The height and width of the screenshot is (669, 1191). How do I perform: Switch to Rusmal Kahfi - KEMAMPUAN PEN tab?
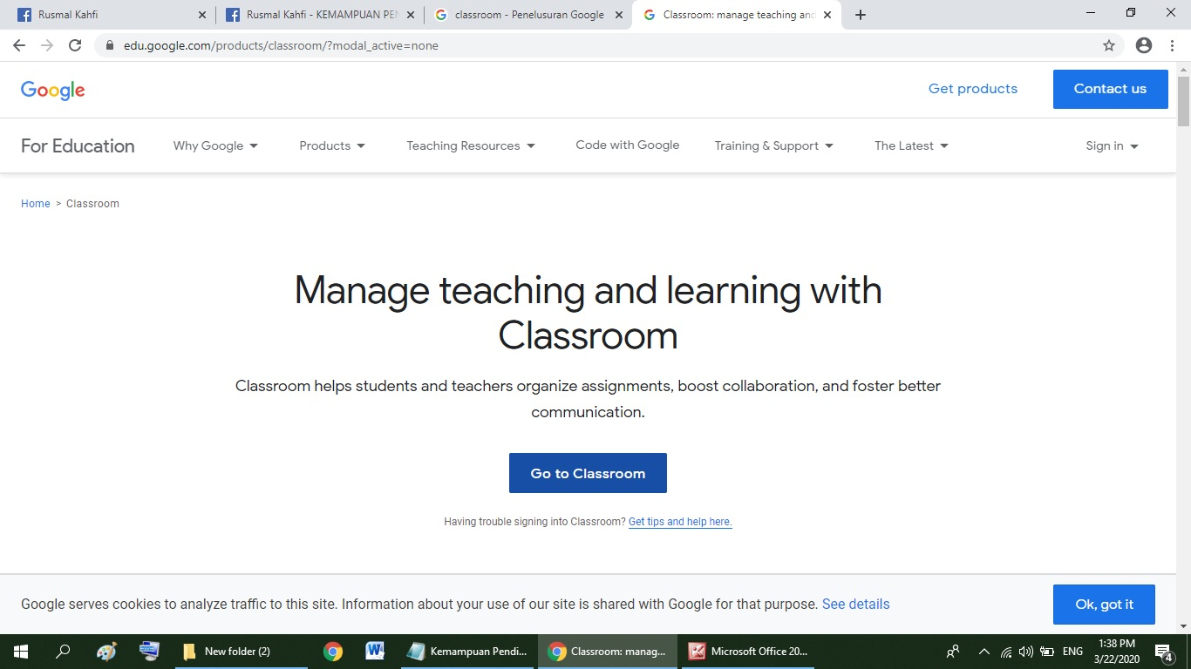(319, 15)
